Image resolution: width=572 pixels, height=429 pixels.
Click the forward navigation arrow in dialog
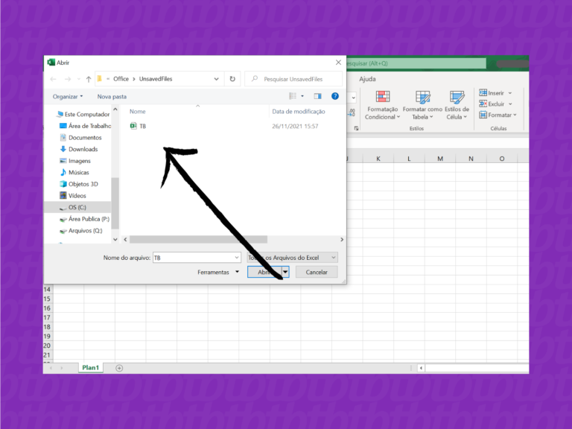coord(68,79)
